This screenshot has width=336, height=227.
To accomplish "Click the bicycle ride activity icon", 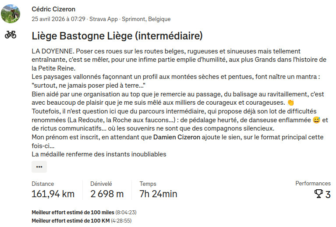I will click(x=11, y=35).
